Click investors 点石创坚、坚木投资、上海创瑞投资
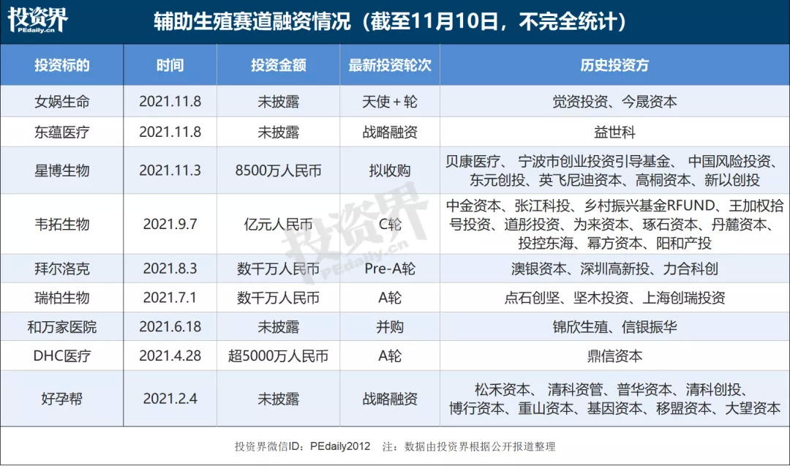The image size is (790, 469). (x=614, y=298)
